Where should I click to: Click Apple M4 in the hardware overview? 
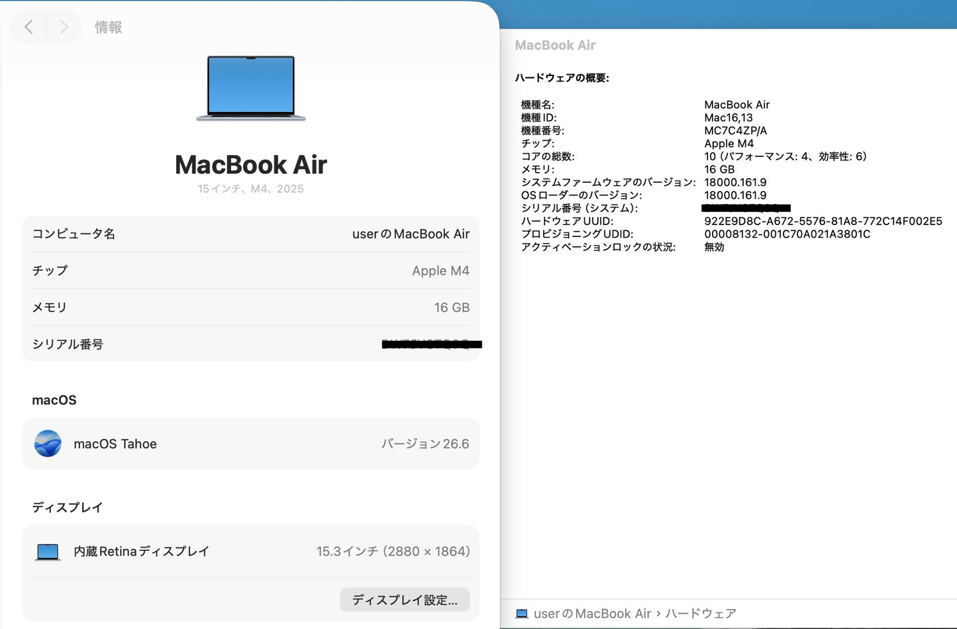click(x=729, y=144)
